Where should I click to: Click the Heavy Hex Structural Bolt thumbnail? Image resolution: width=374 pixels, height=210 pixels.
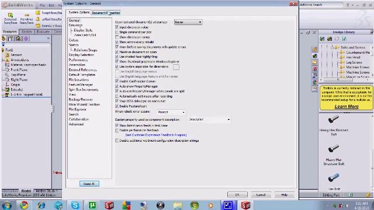pyautogui.click(x=333, y=149)
